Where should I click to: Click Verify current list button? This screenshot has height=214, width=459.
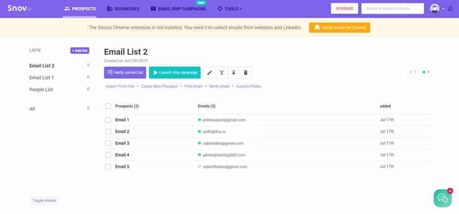[125, 72]
